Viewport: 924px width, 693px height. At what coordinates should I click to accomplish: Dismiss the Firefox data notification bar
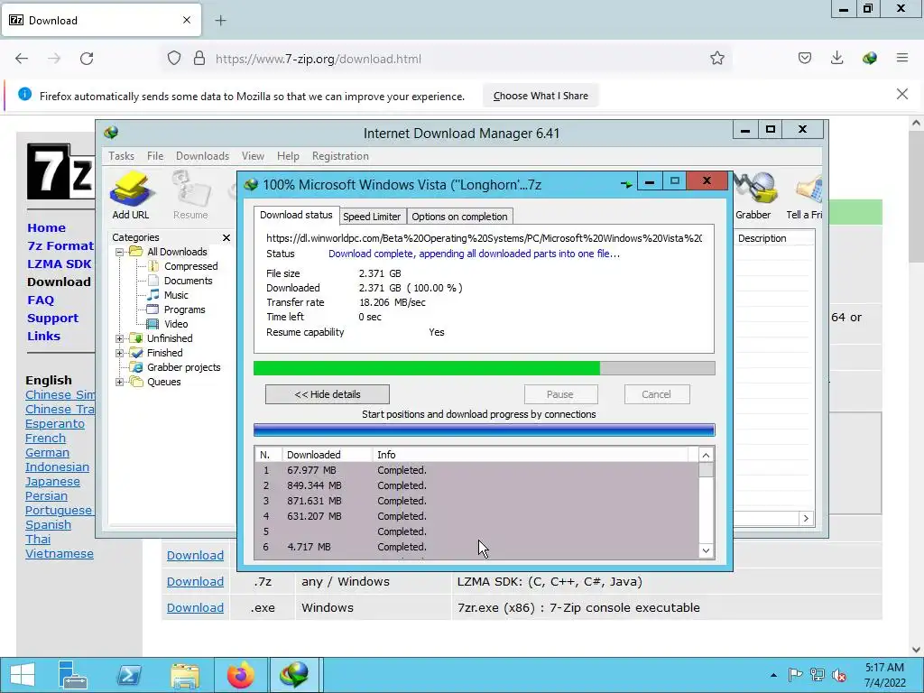pos(902,94)
